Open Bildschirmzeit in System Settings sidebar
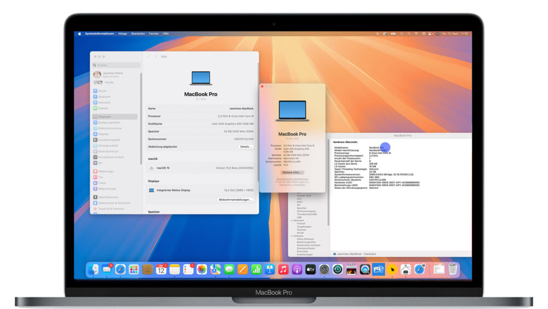The width and height of the screenshot is (548, 309). pos(105,189)
